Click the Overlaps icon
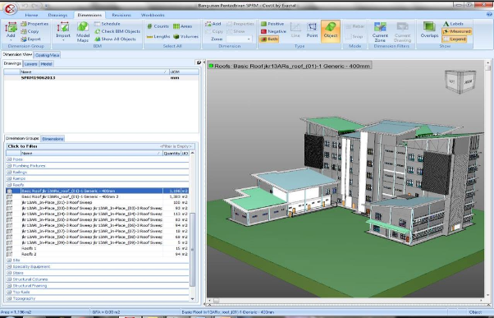Image resolution: width=494 pixels, height=318 pixels. click(429, 30)
